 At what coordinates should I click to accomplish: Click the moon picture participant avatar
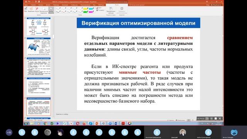[47, 132]
